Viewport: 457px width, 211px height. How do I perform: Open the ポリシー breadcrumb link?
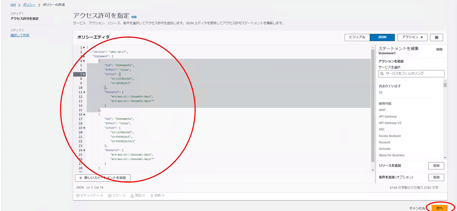point(29,5)
